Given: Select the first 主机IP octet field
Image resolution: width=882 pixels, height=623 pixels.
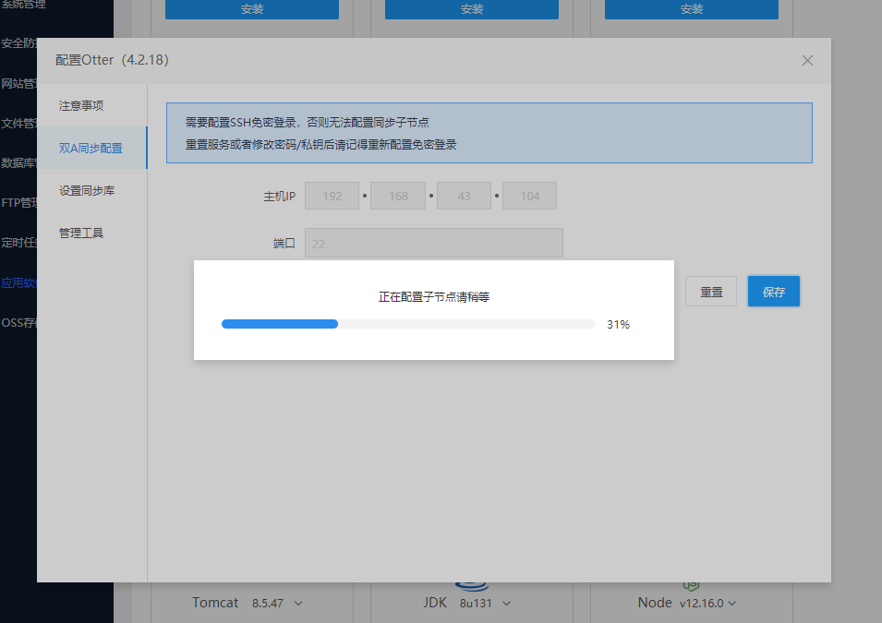Looking at the screenshot, I should 332,196.
